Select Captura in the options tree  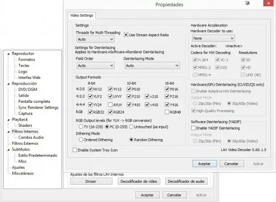(26, 113)
